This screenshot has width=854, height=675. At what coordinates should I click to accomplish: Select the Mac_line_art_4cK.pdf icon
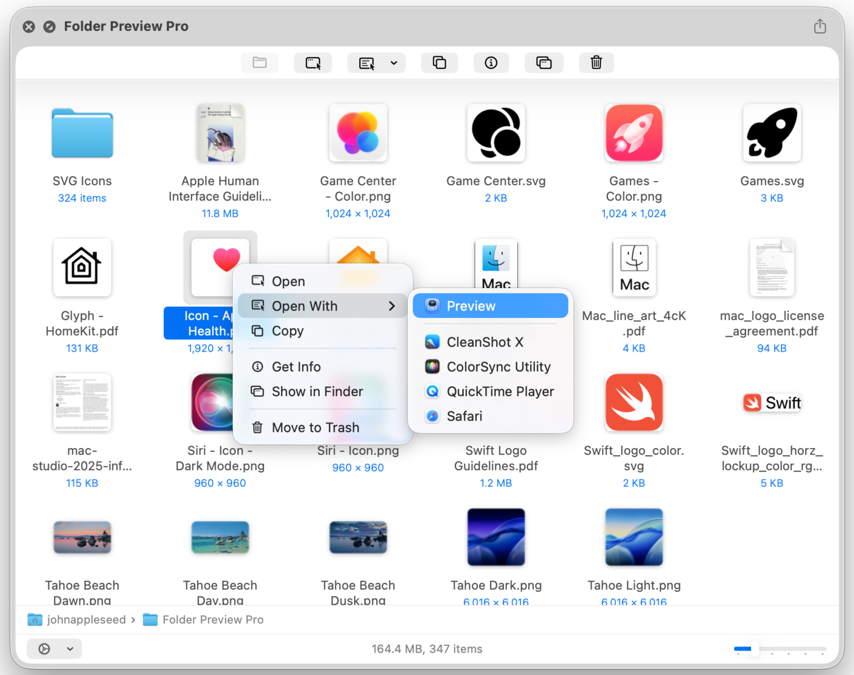coord(634,268)
